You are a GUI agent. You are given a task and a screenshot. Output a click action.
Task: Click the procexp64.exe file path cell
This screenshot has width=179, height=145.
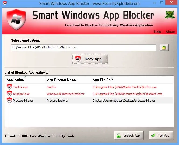click(x=124, y=101)
